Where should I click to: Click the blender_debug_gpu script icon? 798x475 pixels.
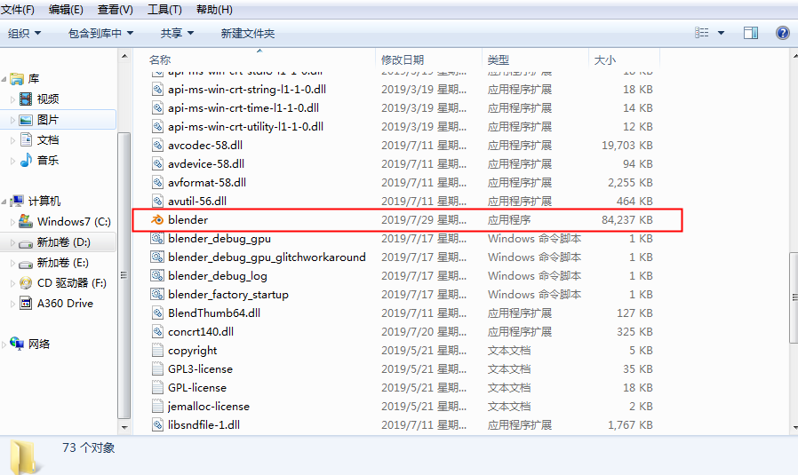point(157,239)
